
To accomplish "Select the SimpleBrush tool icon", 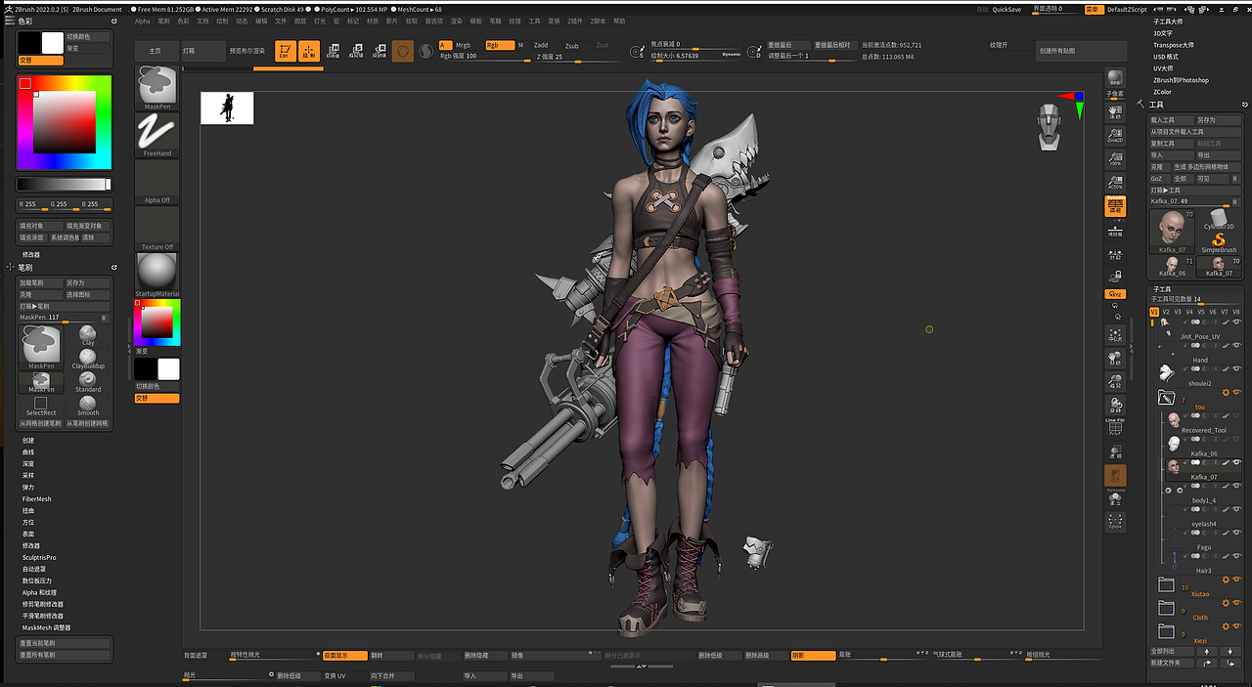I will tap(1219, 241).
